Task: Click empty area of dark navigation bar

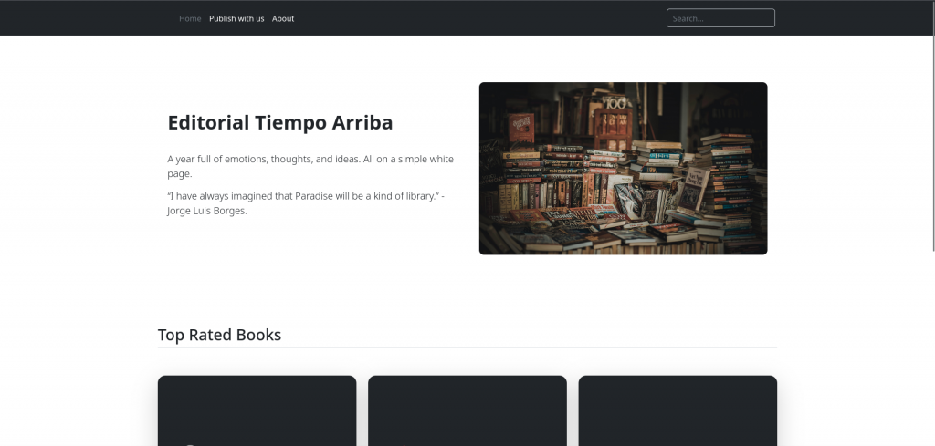Action: [x=475, y=18]
